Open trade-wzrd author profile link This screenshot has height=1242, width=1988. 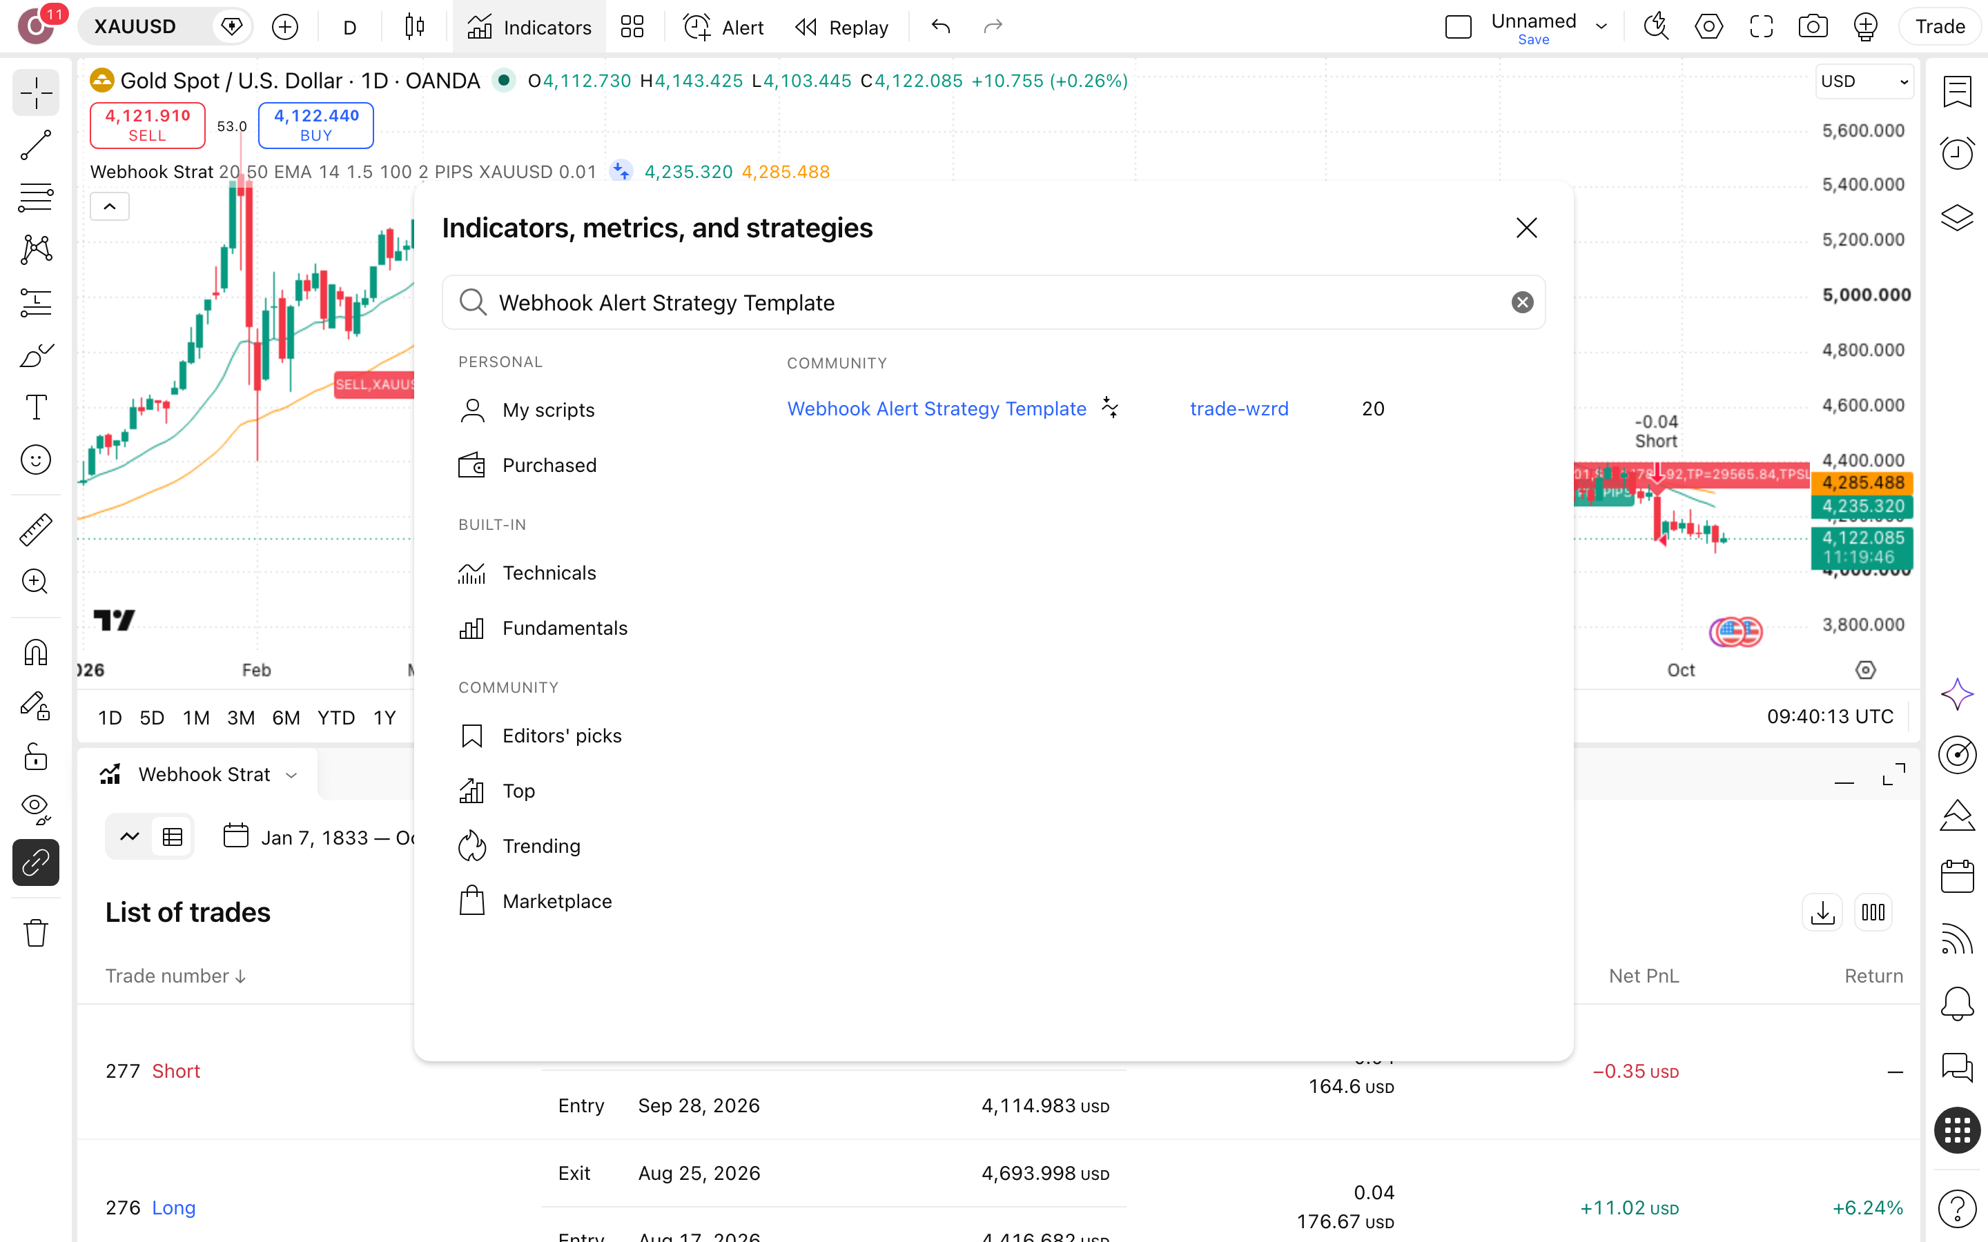tap(1239, 408)
